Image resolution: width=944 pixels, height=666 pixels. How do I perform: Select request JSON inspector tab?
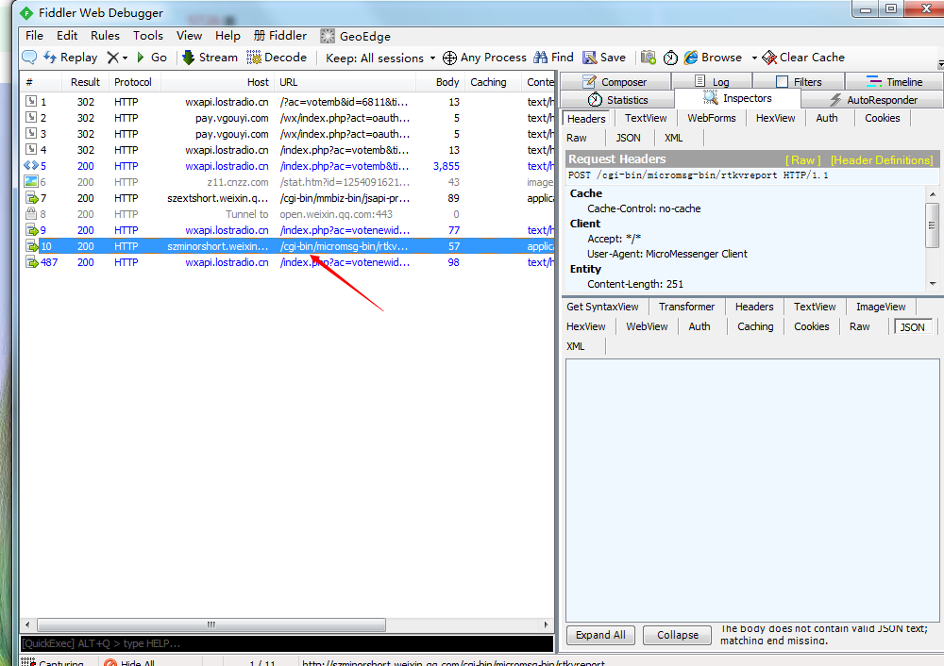pyautogui.click(x=628, y=138)
